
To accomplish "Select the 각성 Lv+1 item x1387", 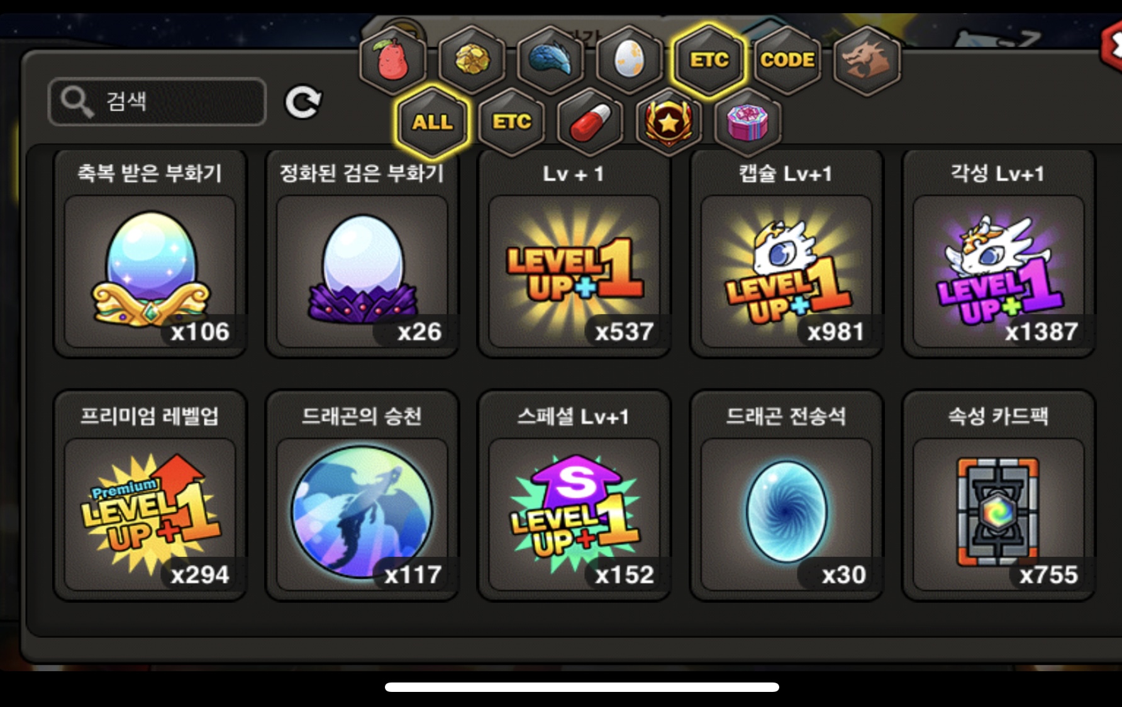I will click(999, 253).
